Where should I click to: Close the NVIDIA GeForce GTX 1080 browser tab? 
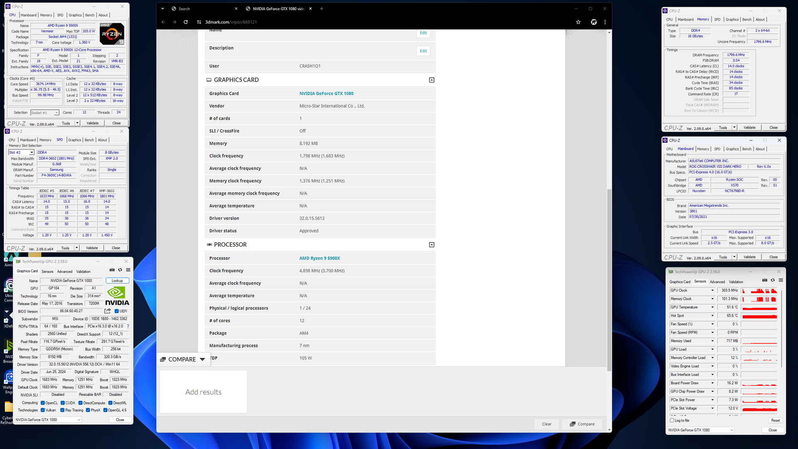click(x=310, y=9)
